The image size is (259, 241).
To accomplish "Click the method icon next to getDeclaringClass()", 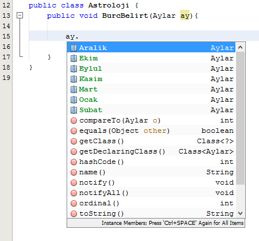I will tap(74, 151).
